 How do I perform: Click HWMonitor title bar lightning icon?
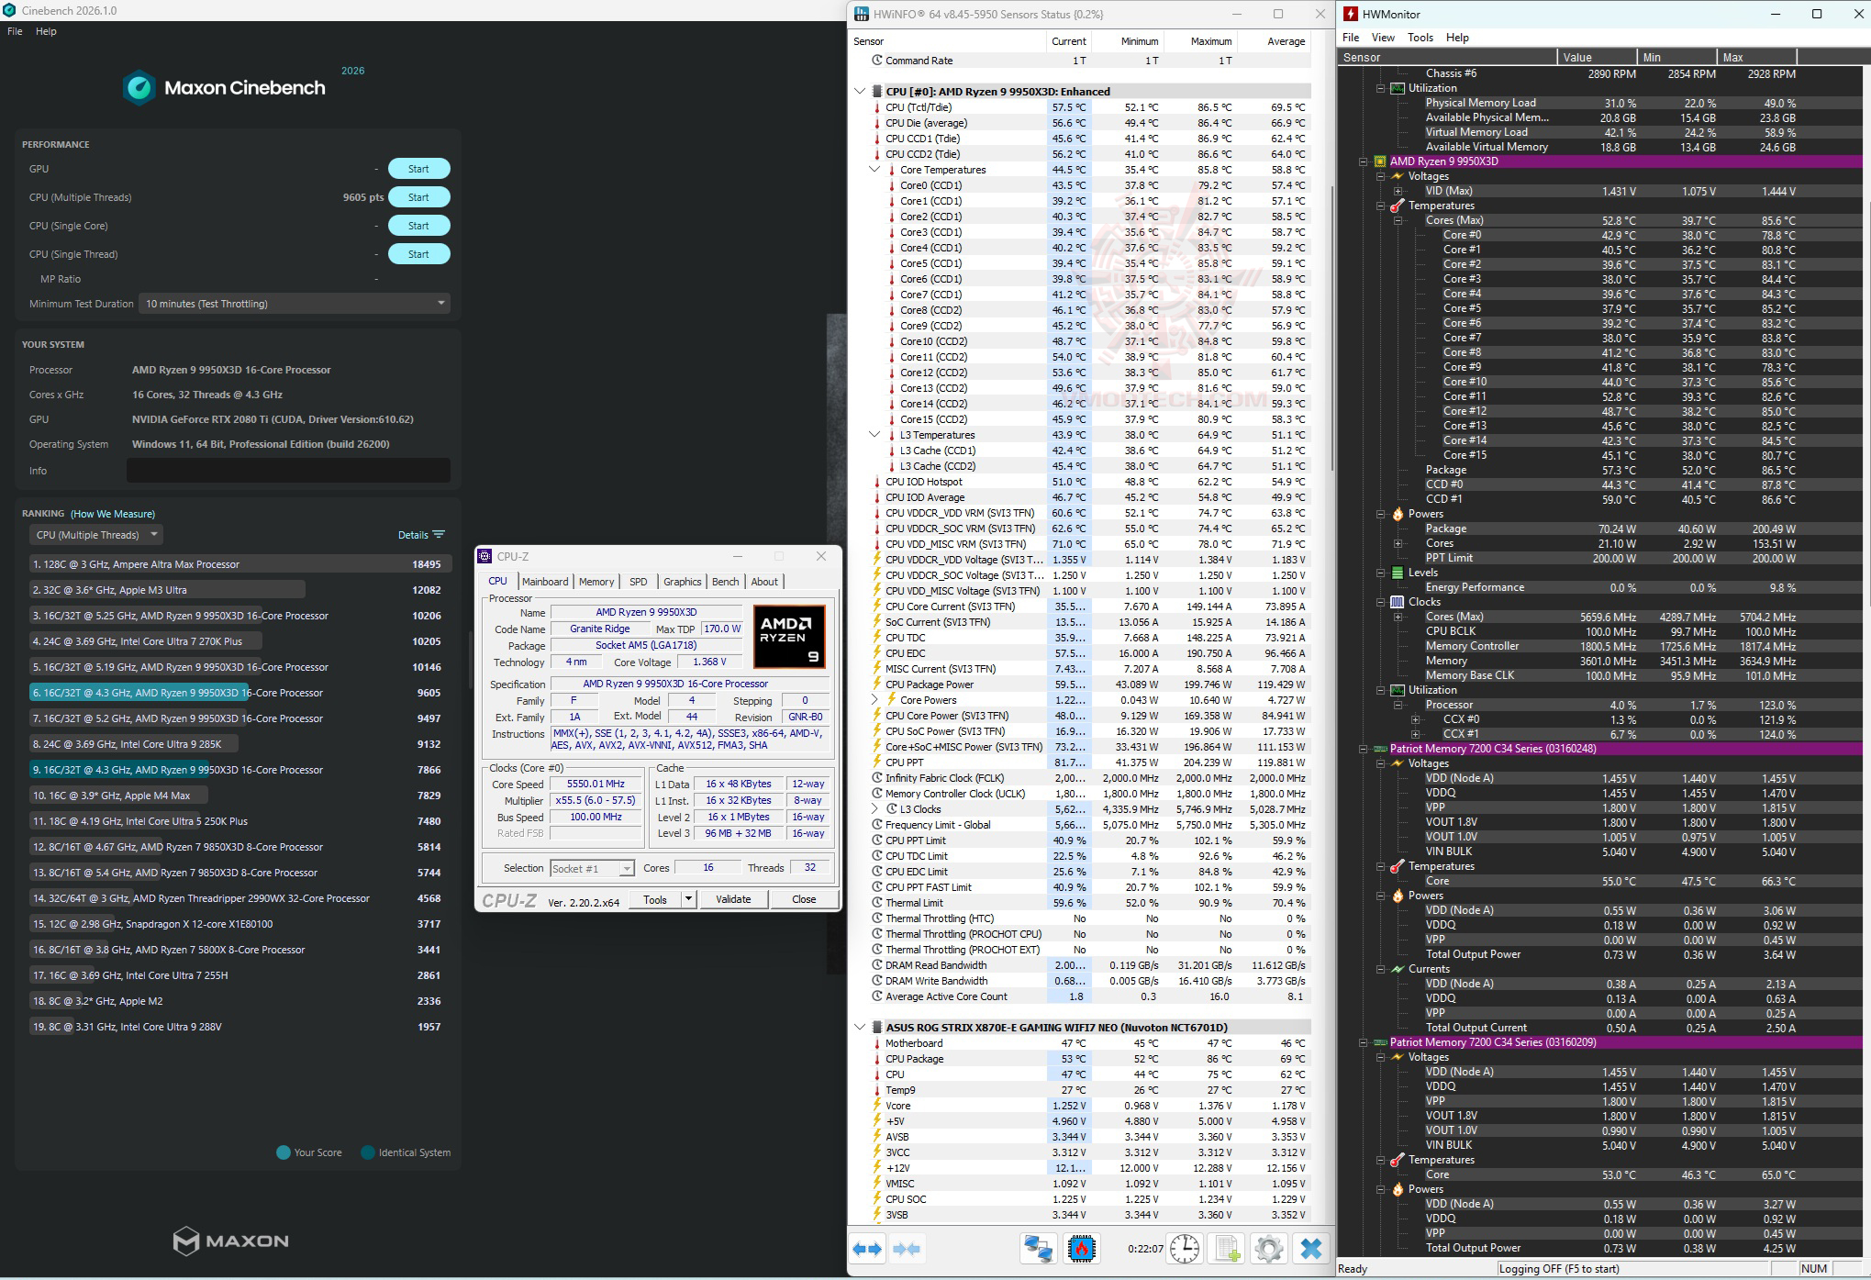(1351, 14)
